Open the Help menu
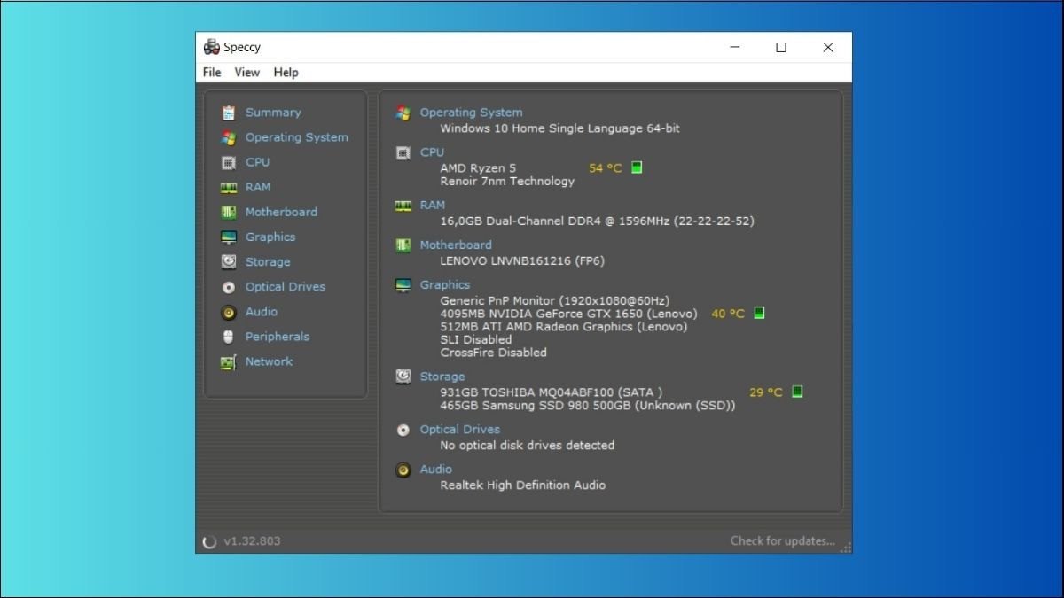 286,72
